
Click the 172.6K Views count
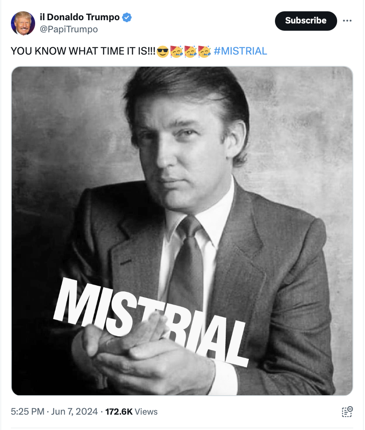(x=132, y=412)
